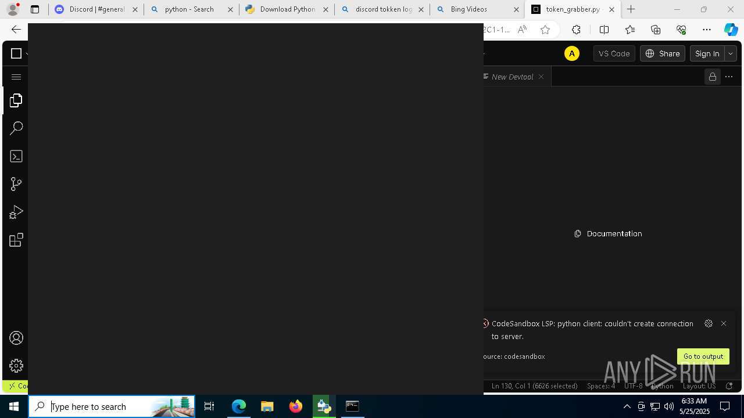Click the yellow 'A' user avatar
Screen dimensions: 744x418
pos(572,53)
